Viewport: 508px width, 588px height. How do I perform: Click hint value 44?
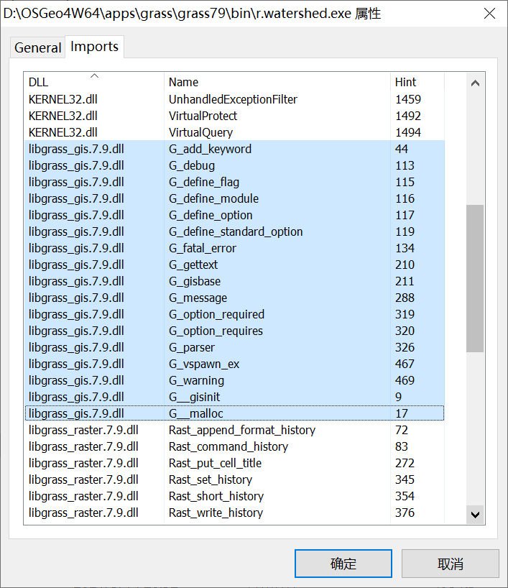(401, 149)
